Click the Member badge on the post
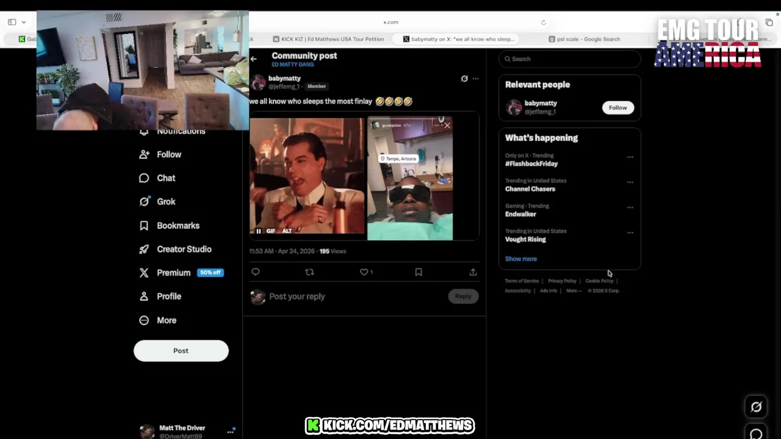781x439 pixels. tap(317, 87)
